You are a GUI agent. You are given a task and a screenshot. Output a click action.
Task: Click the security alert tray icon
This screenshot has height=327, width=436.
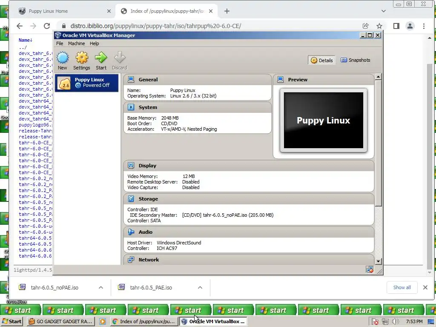(x=375, y=322)
